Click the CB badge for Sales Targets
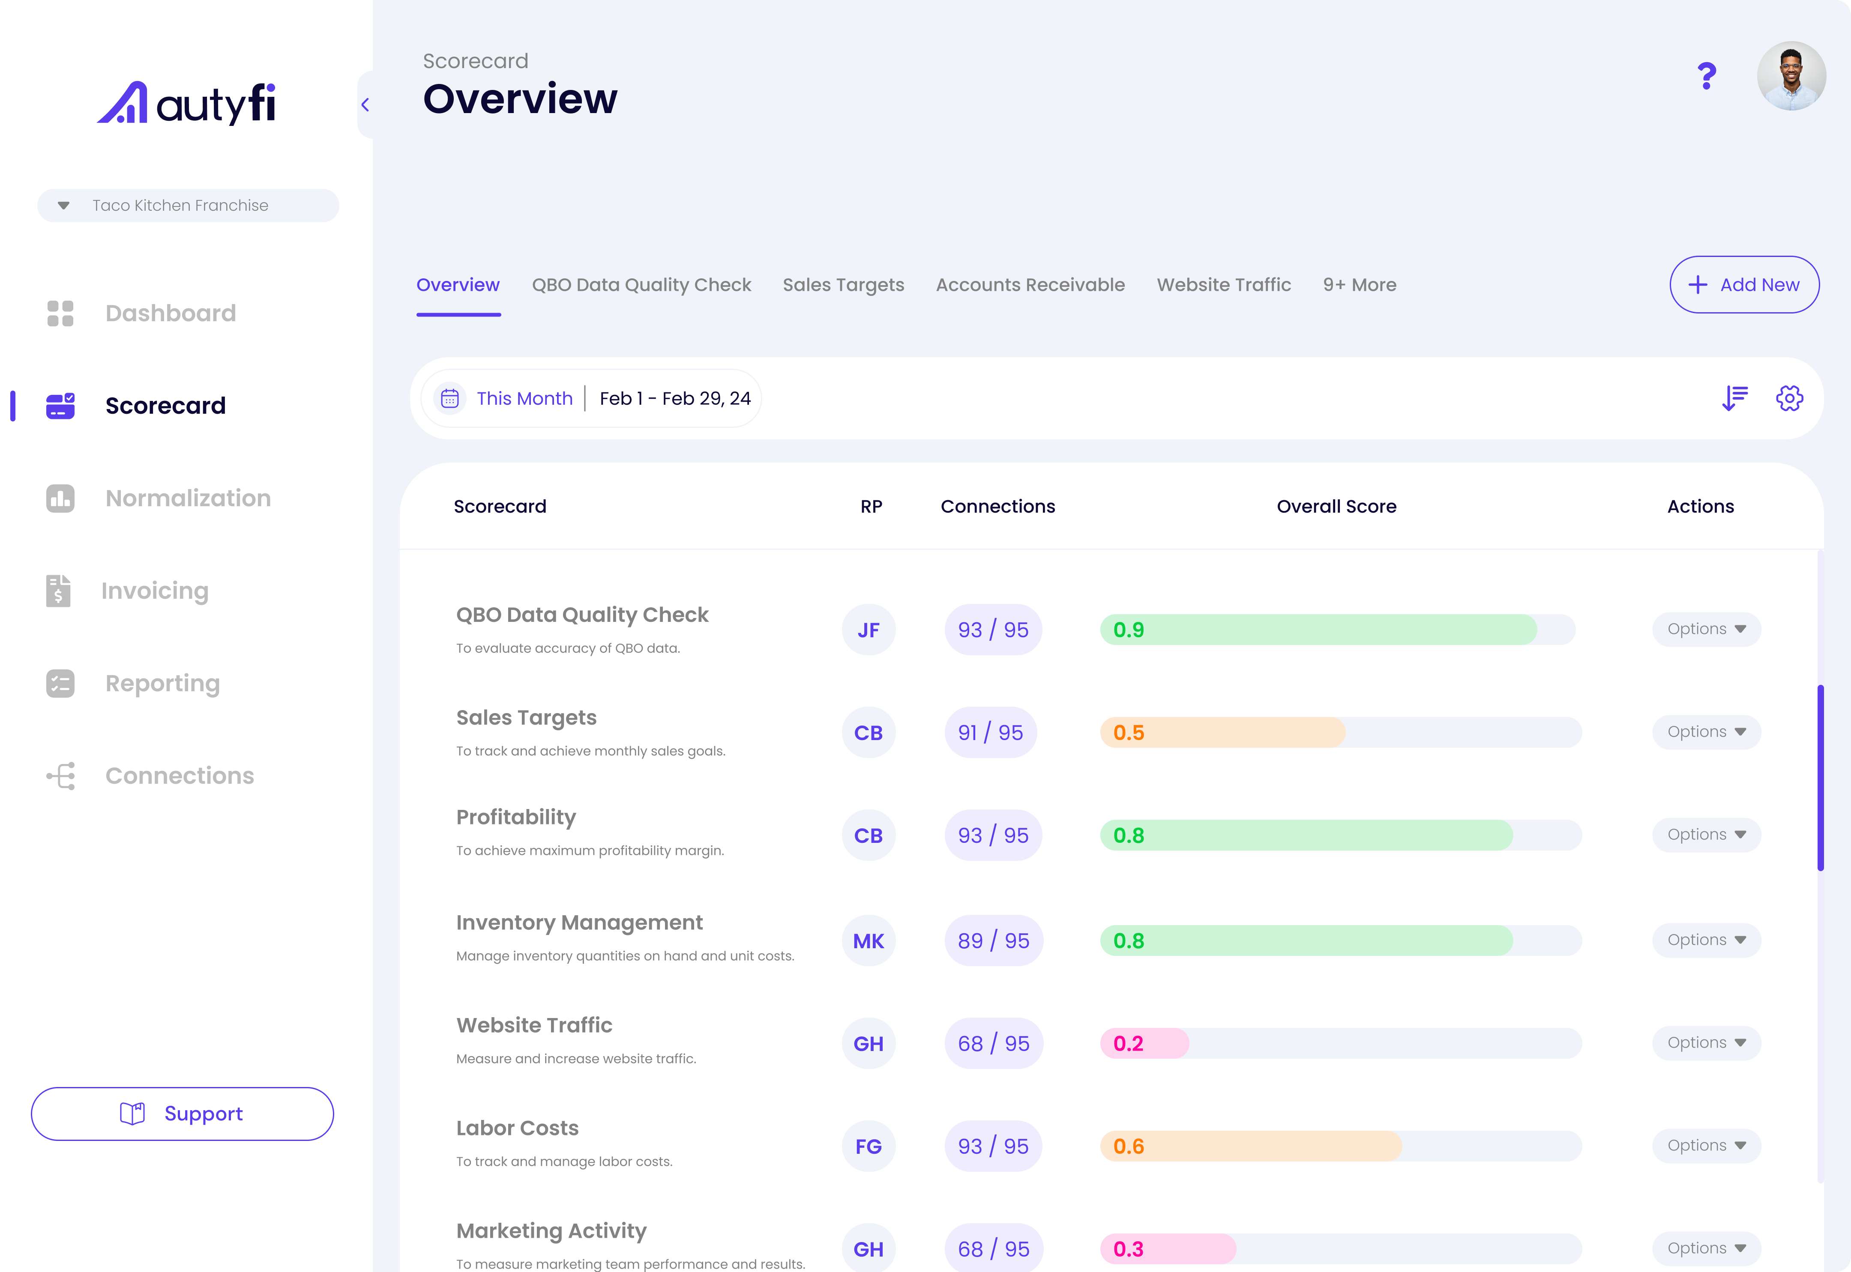The width and height of the screenshot is (1851, 1272). 868,732
